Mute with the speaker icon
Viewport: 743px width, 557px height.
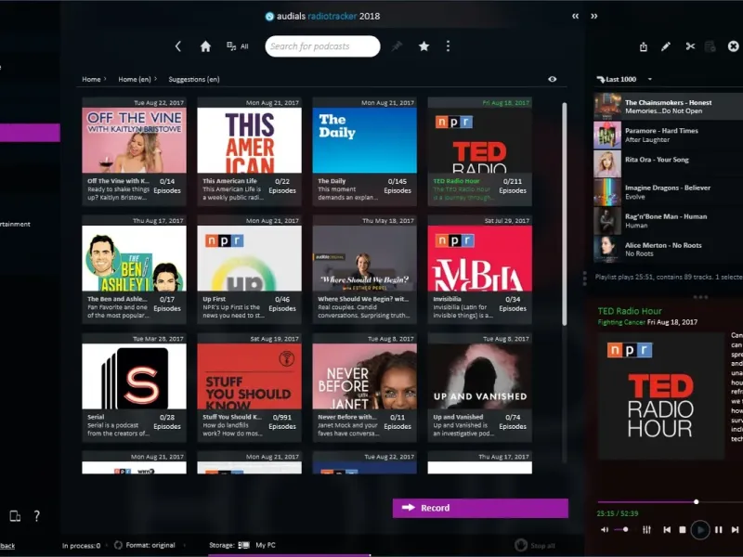point(605,529)
